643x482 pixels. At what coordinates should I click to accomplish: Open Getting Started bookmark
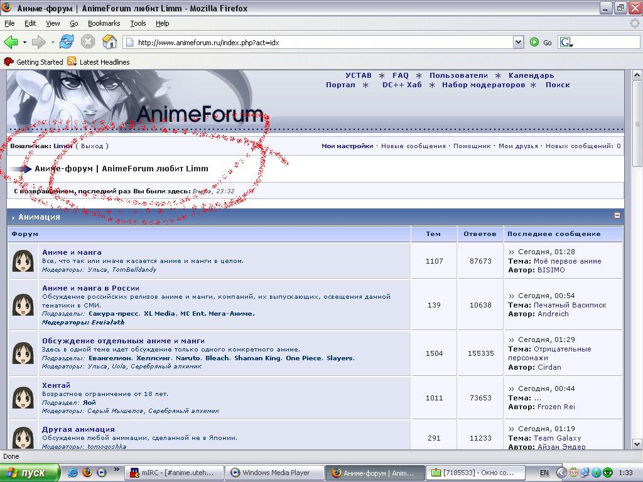[33, 62]
